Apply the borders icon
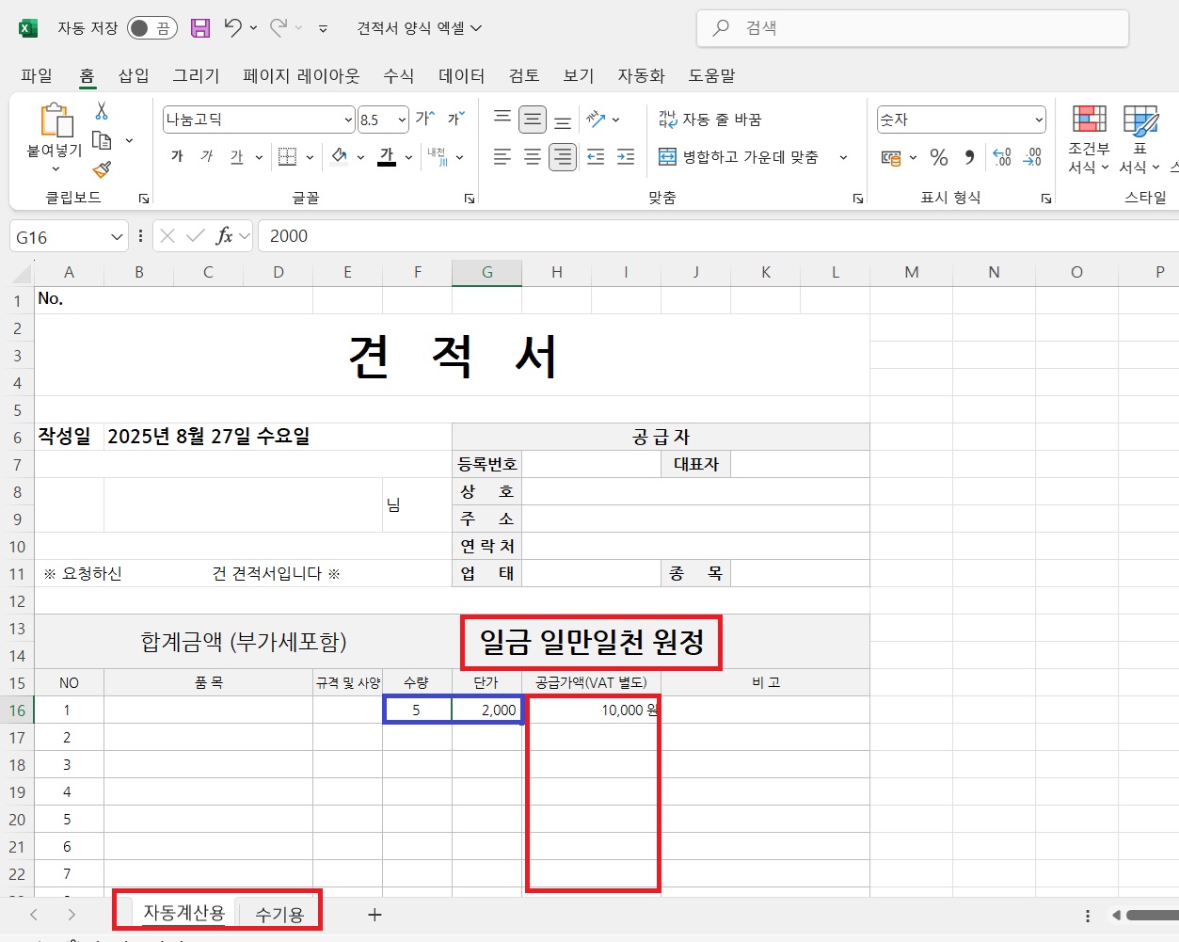Screen dimensions: 1179x942 (x=287, y=157)
